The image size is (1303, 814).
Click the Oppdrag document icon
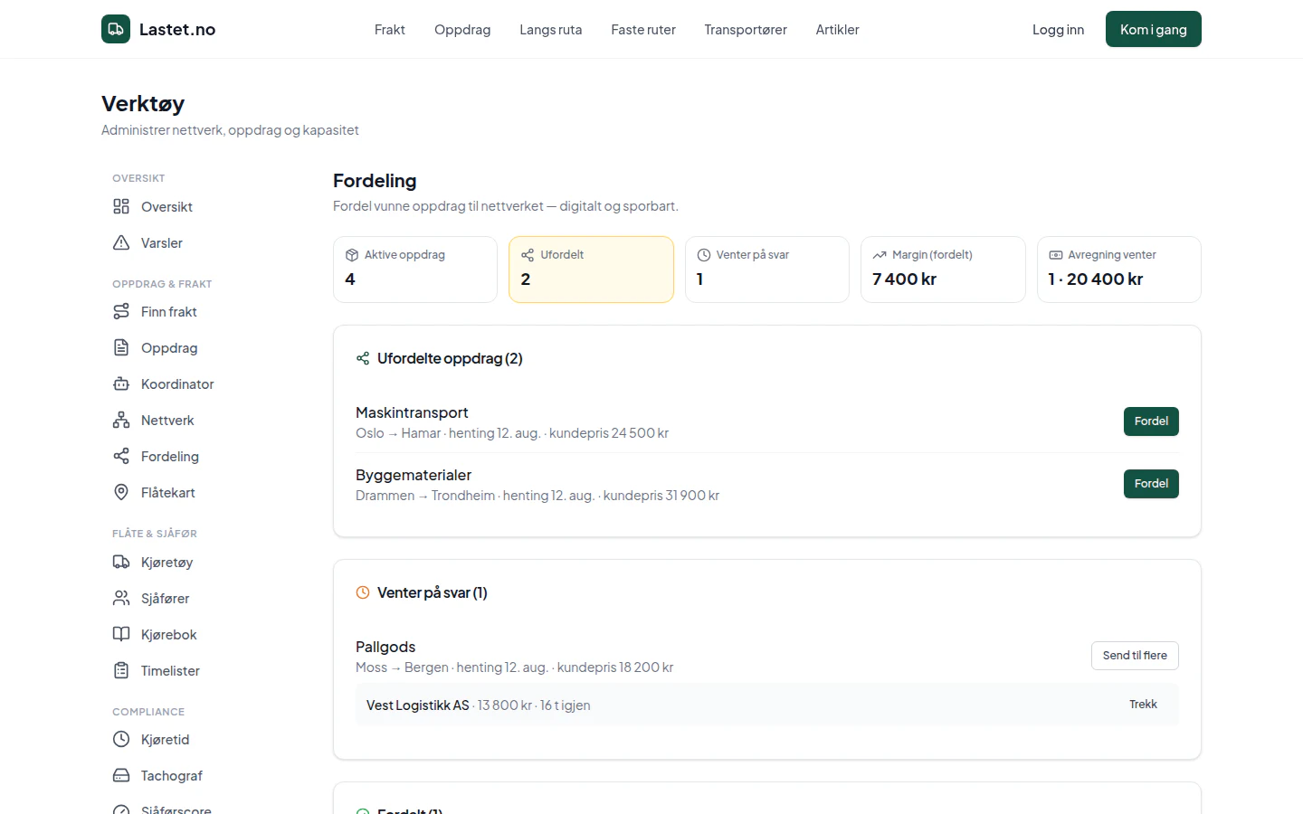click(x=121, y=347)
